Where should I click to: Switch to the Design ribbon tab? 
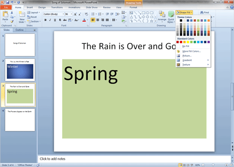click(x=42, y=7)
